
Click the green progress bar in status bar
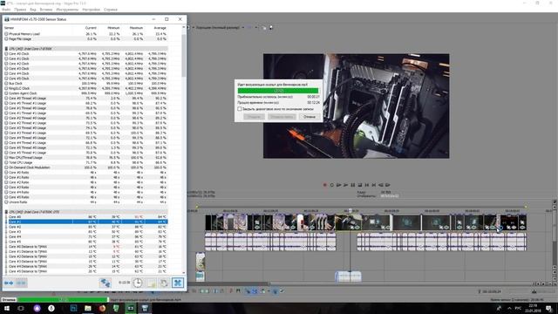tap(64, 300)
